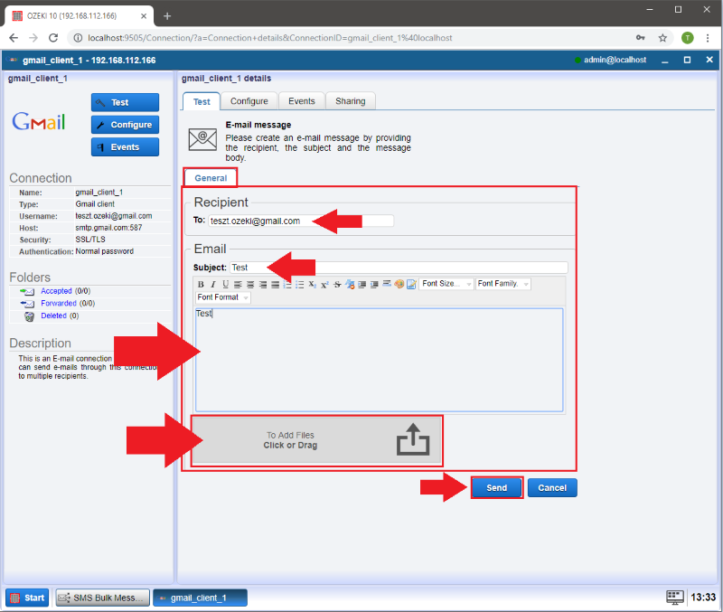Viewport: 723px width, 612px height.
Task: Click into the Subject input field
Action: coord(398,268)
